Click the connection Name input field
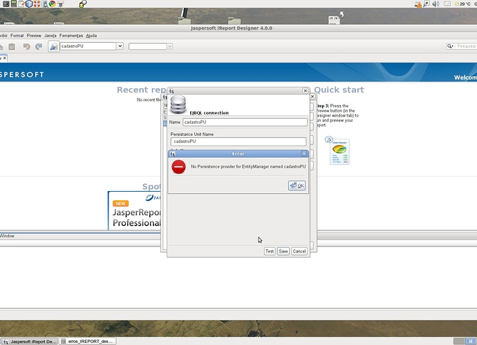Screen dimensions: 477x345 click(x=245, y=122)
